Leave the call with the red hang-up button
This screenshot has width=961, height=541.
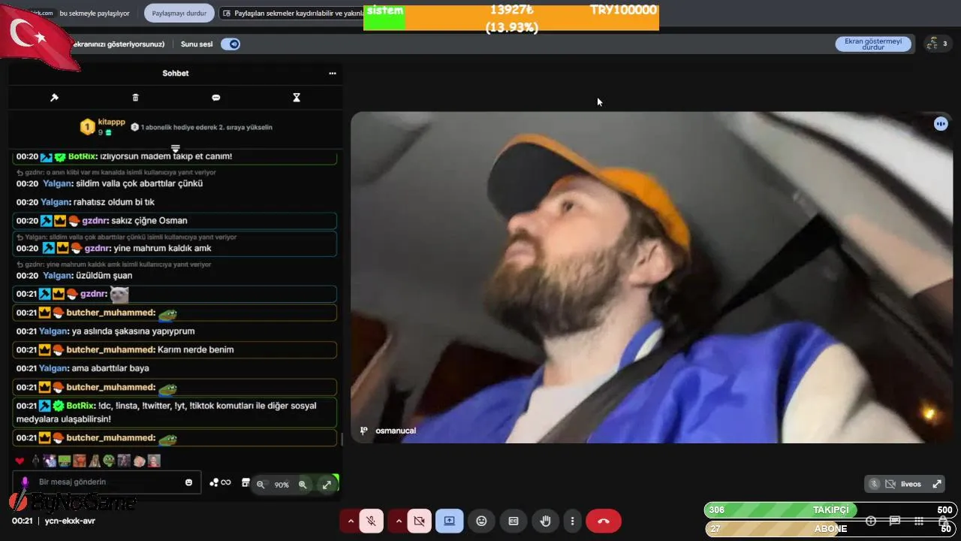(x=604, y=521)
